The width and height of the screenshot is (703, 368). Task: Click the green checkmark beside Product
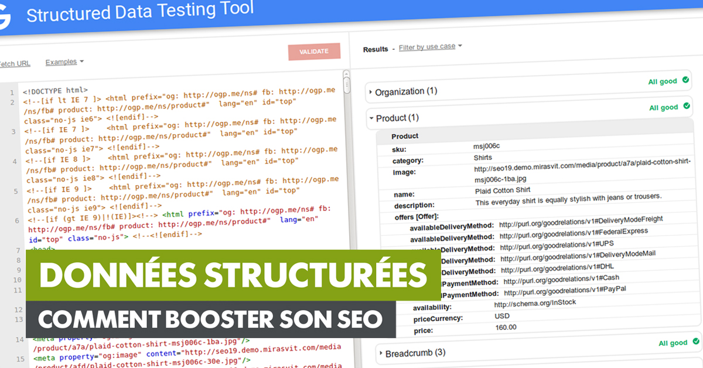[x=686, y=106]
